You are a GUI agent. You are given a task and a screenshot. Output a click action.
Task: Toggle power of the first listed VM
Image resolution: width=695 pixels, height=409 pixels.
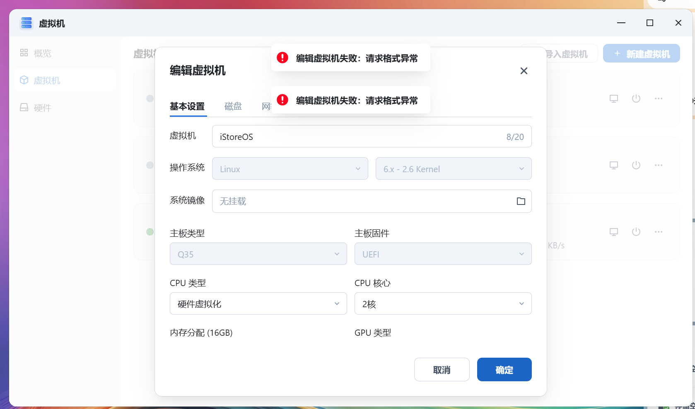pos(636,99)
